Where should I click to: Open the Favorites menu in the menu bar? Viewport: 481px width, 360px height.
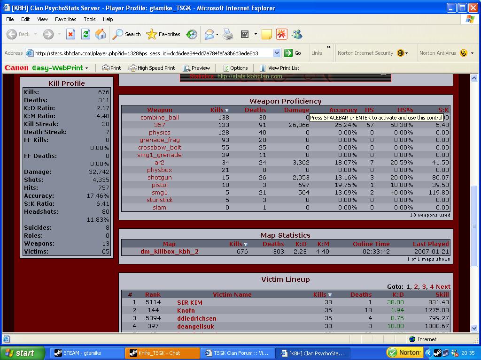65,19
